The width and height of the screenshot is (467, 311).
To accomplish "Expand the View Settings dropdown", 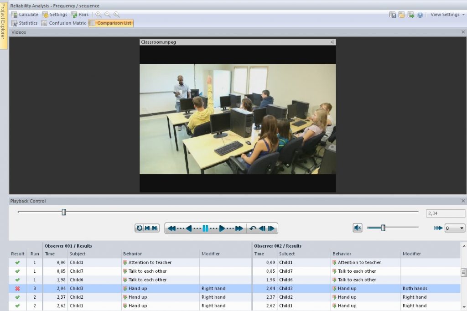I will (x=447, y=15).
